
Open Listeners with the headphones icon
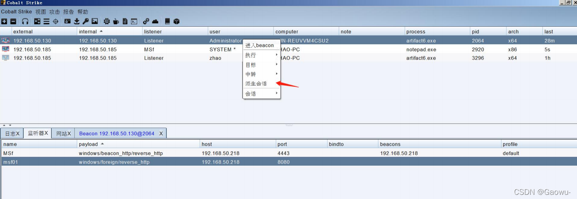25,21
